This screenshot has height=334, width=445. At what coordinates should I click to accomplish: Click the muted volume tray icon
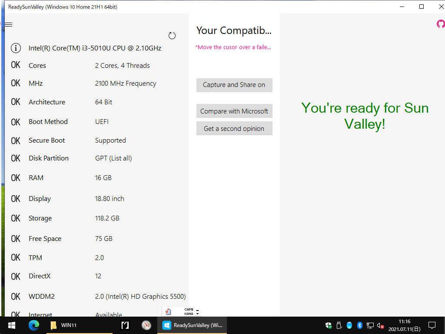coord(380,325)
